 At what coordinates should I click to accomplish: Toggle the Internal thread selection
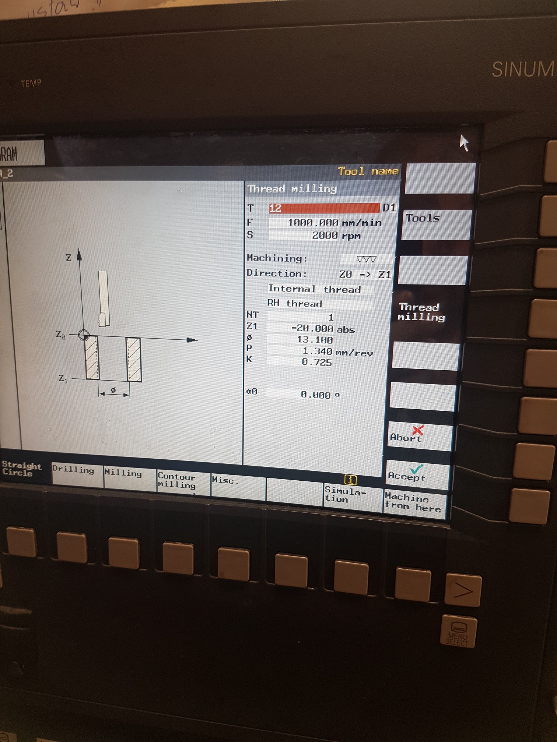pos(320,289)
